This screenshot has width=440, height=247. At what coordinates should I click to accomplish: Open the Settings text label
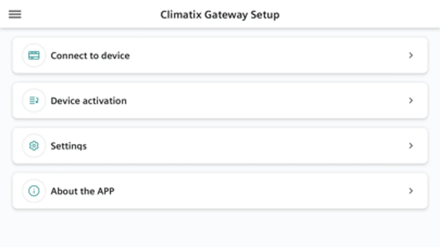69,146
